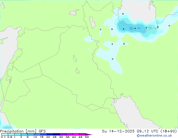Viewport: 178px width, 138px height.
Task: Click the 15–20 mm legend color swatch
Action: pyautogui.click(x=44, y=134)
